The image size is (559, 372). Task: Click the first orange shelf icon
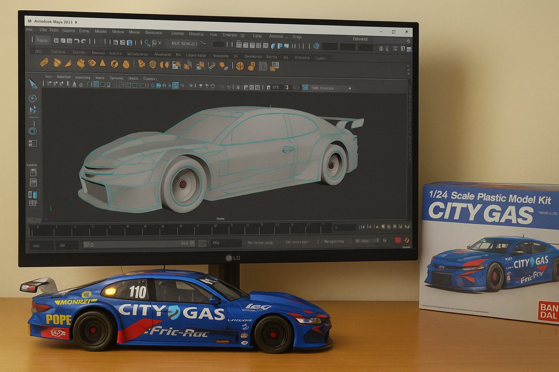[44, 62]
